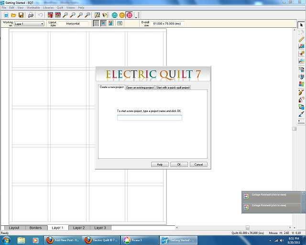Viewport: 306px width, 245px height.
Task: Click first Collage finished notification
Action: (x=272, y=196)
